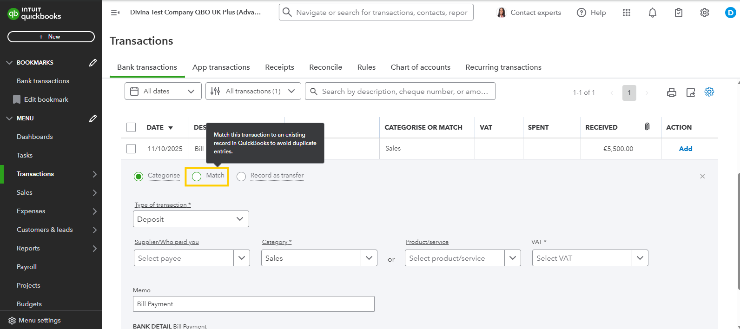Select the Record as transfer option

pos(241,176)
